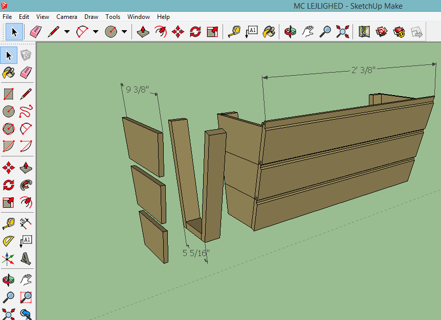Select Scale tool in left toolbar

(x=8, y=202)
